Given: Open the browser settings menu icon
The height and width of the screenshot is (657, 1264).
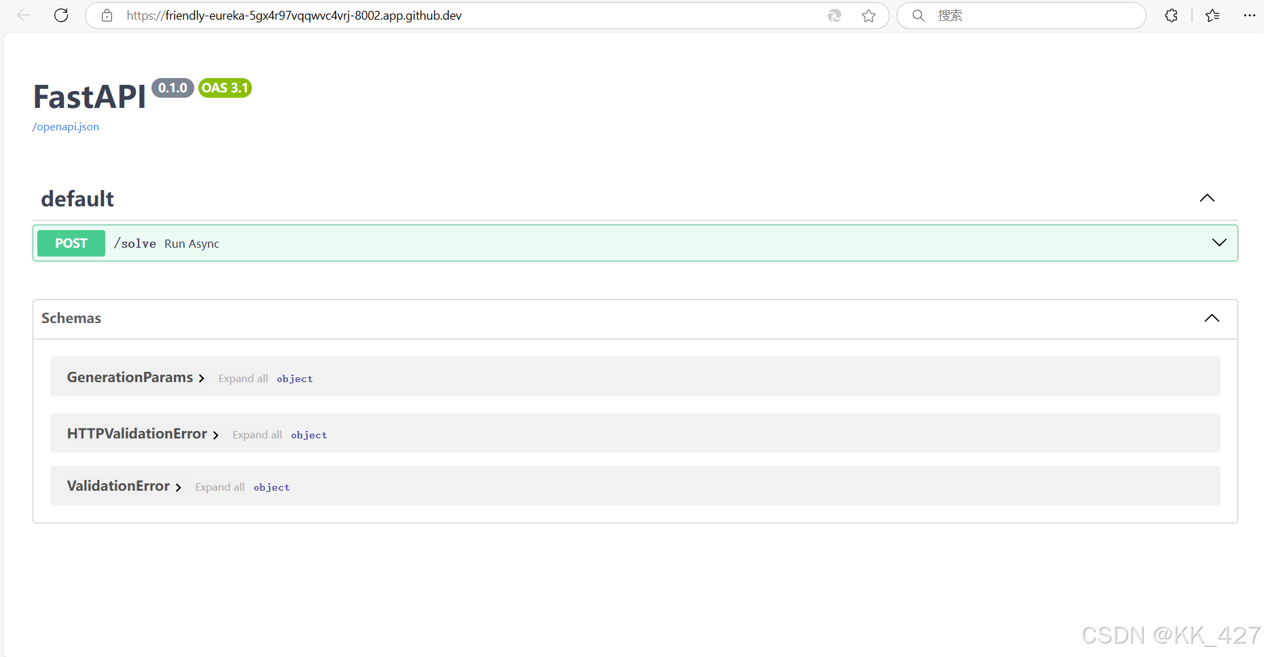Looking at the screenshot, I should pos(1250,15).
